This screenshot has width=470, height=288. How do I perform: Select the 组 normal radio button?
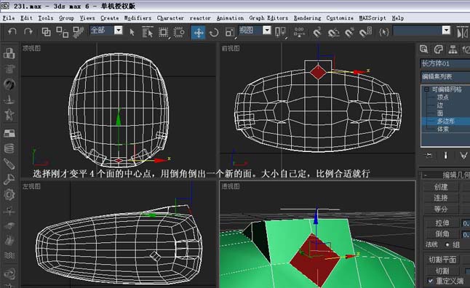coord(447,245)
